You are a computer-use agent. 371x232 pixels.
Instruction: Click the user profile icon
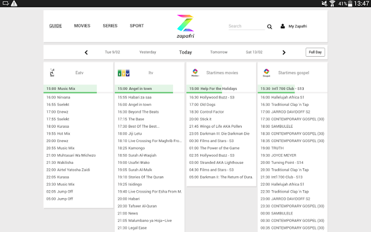(282, 26)
